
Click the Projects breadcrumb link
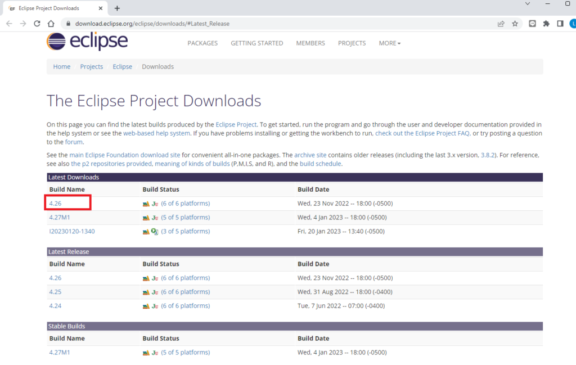(x=91, y=66)
